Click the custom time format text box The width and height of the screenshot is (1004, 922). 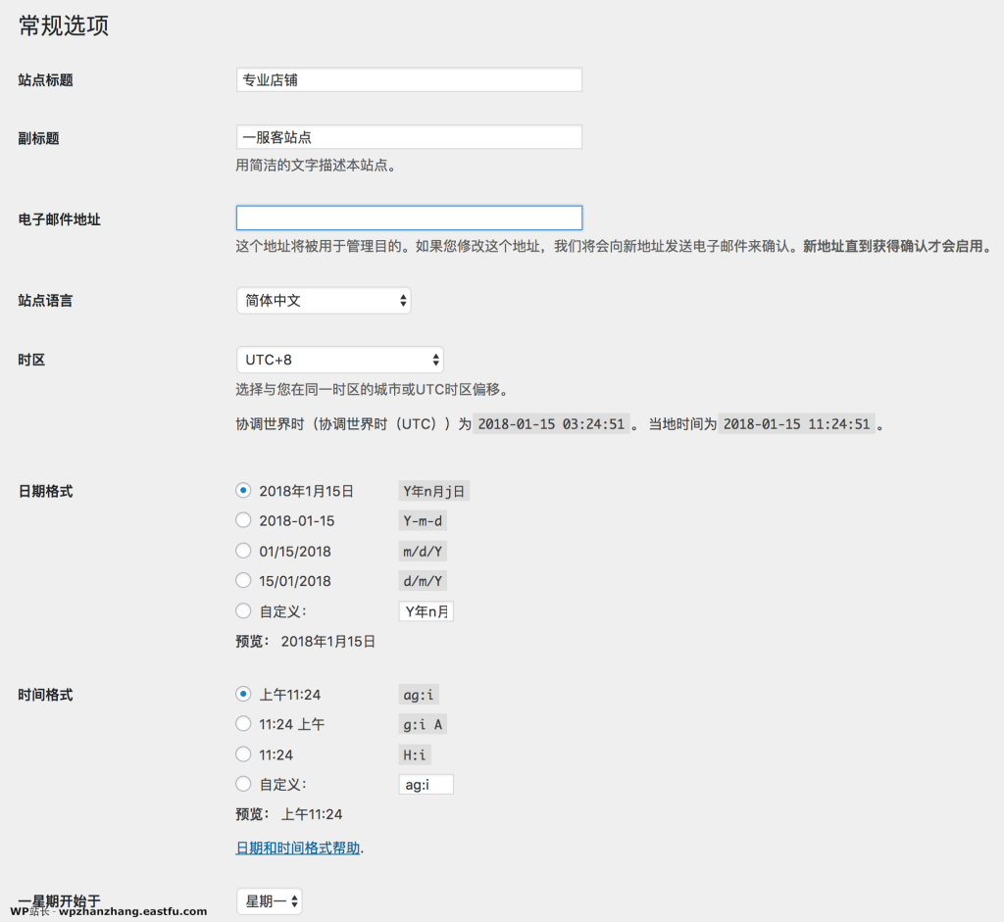click(x=426, y=784)
